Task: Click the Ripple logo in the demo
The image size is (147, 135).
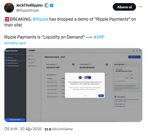Action: 32,50
